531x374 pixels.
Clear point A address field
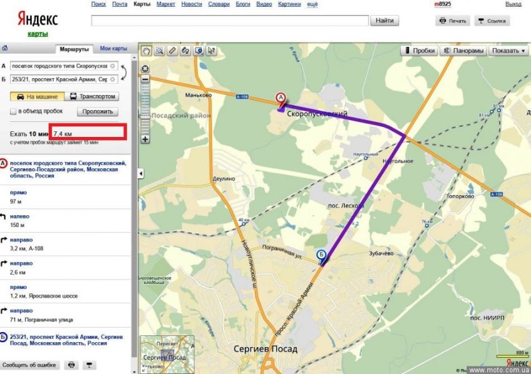pyautogui.click(x=112, y=66)
